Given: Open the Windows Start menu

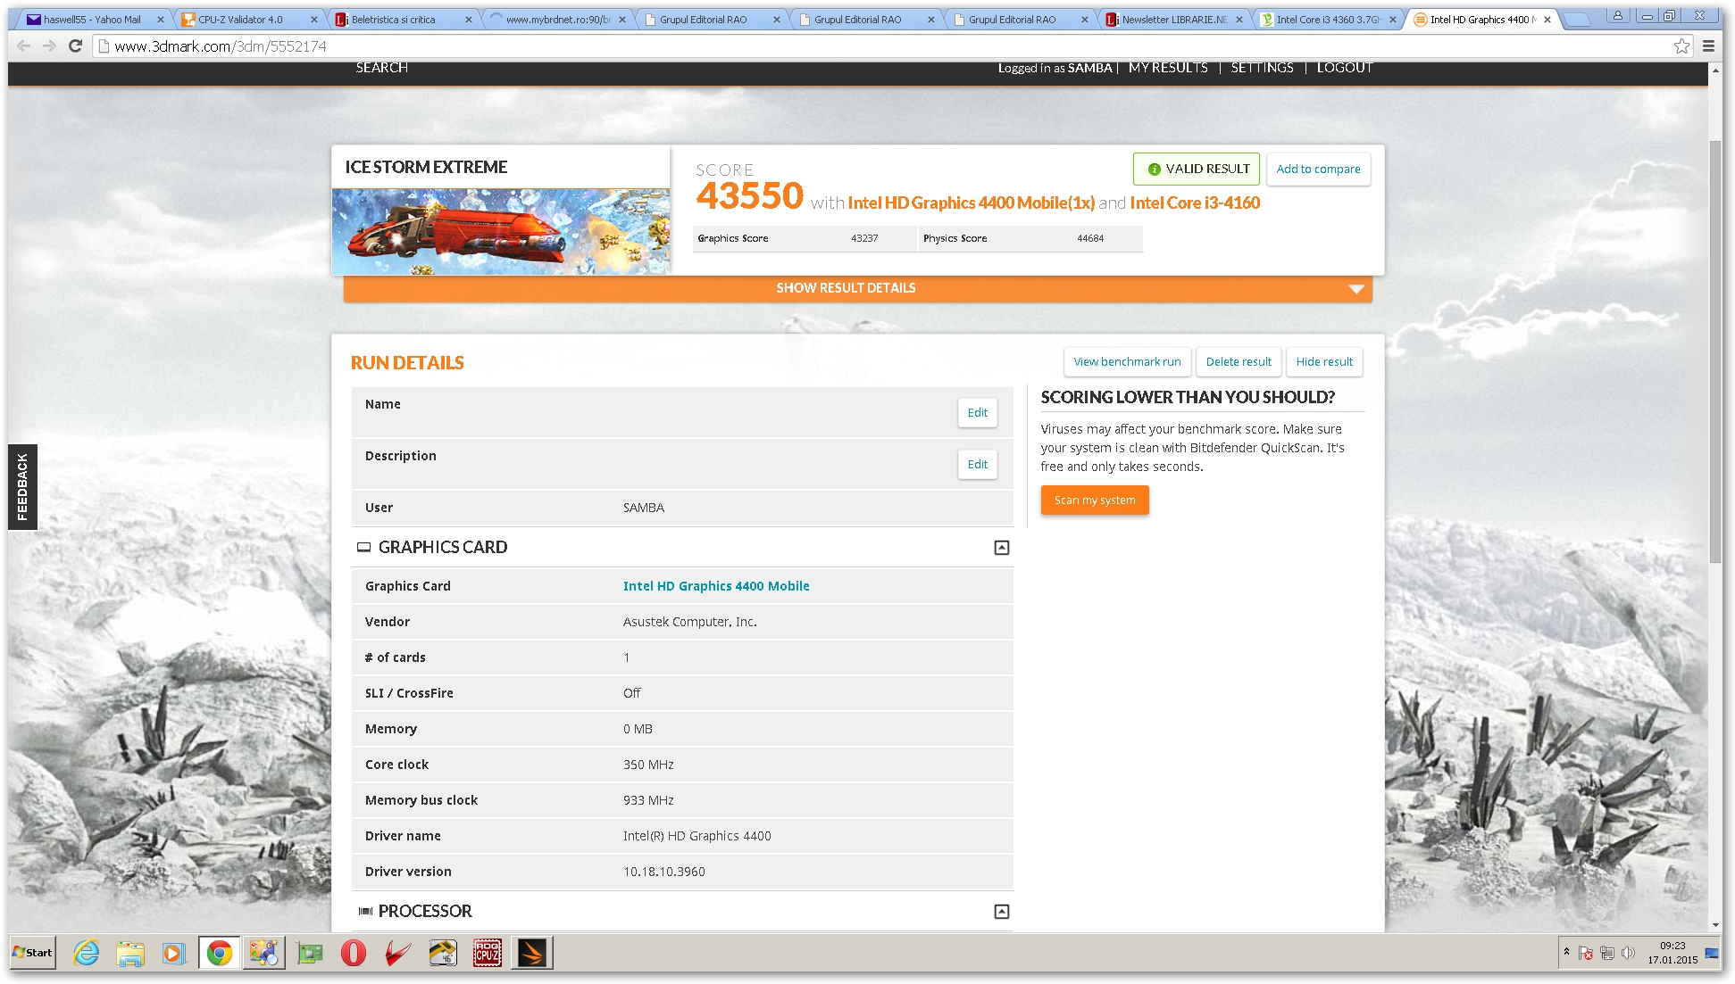Looking at the screenshot, I should point(33,953).
